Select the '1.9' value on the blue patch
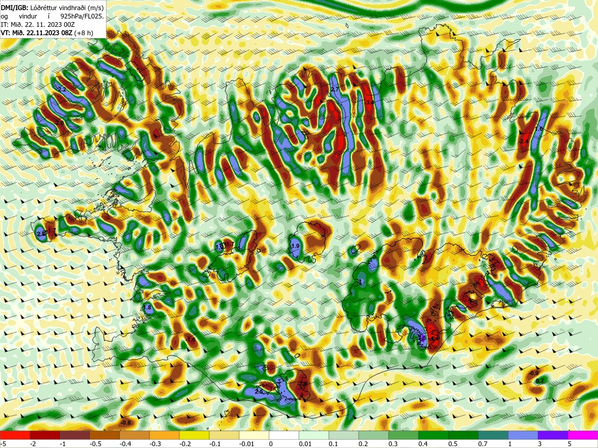The height and width of the screenshot is (448, 598). tap(295, 246)
